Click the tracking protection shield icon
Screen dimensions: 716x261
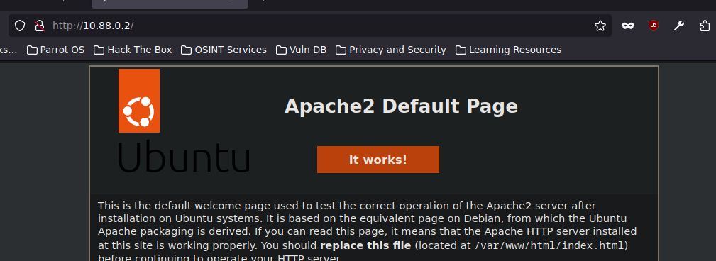coord(20,26)
